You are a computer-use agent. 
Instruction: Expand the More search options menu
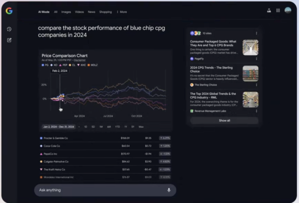pos(122,11)
